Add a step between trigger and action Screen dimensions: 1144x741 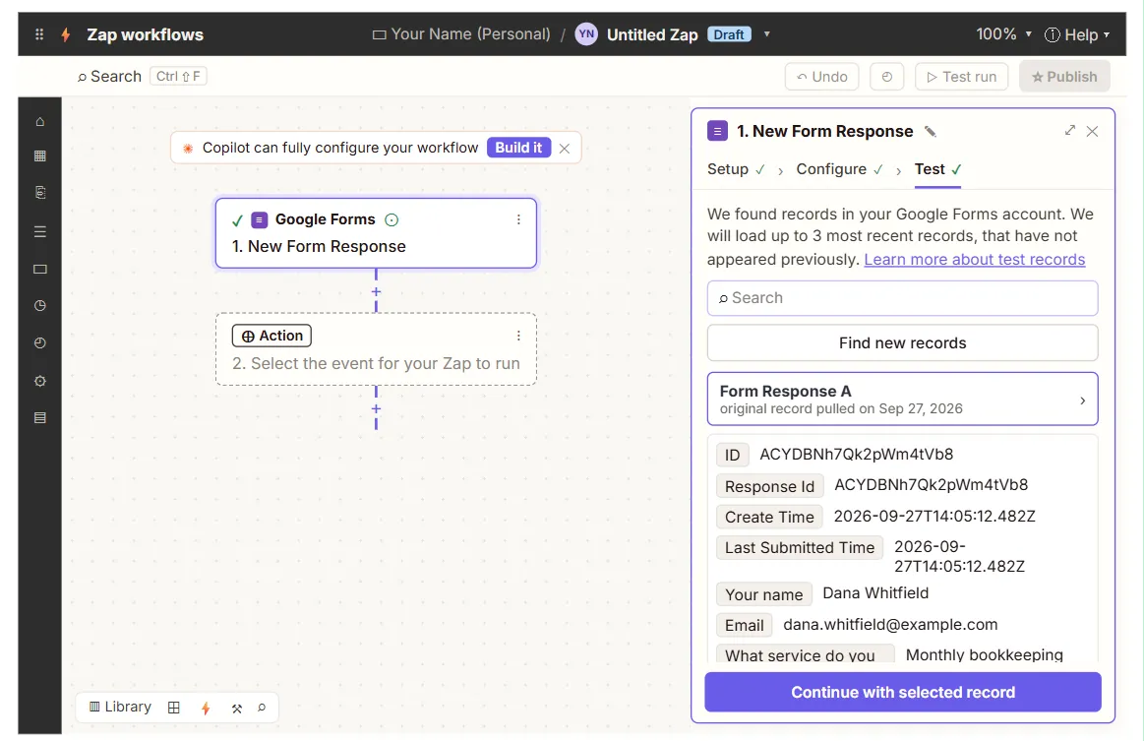click(376, 291)
